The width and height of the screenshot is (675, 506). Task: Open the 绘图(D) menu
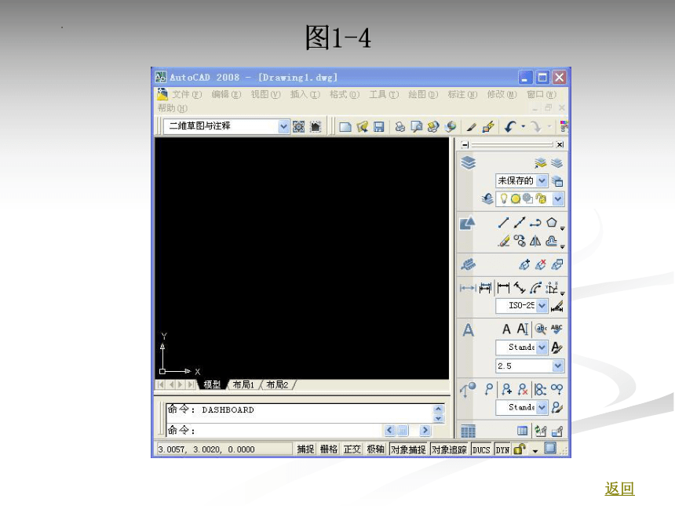[423, 95]
